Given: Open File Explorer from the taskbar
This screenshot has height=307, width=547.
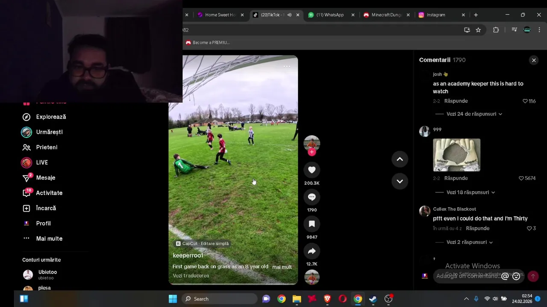Looking at the screenshot, I should pyautogui.click(x=297, y=299).
